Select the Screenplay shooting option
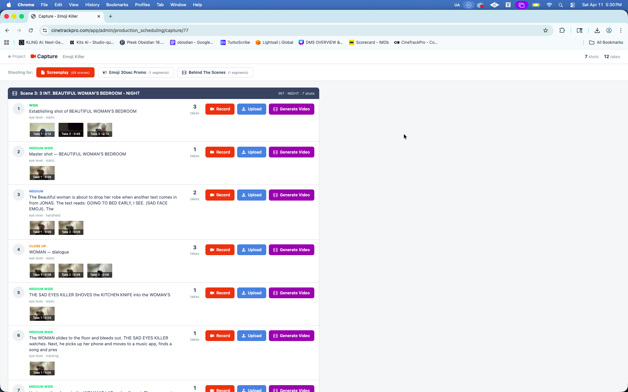 [65, 73]
